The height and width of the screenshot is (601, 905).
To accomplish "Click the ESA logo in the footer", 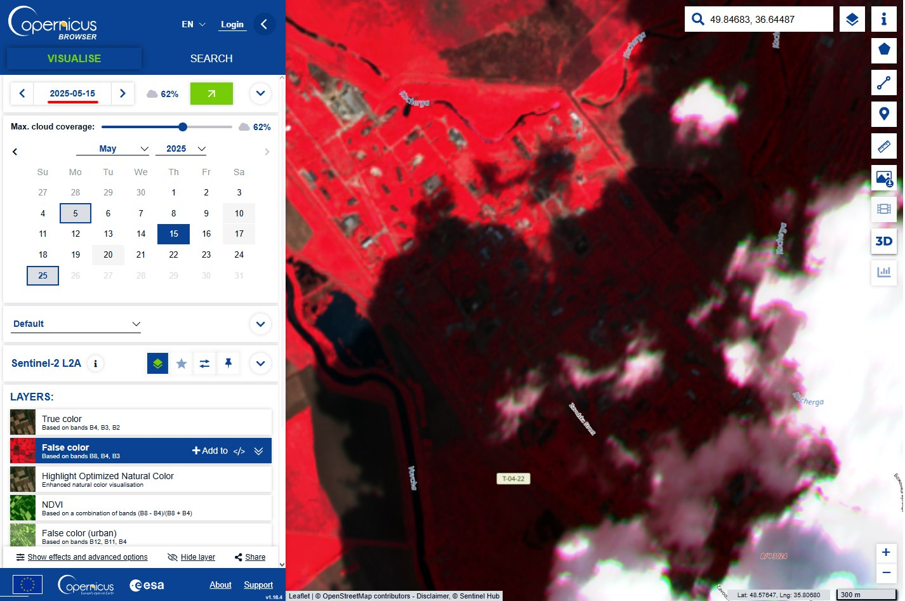I will coord(147,585).
